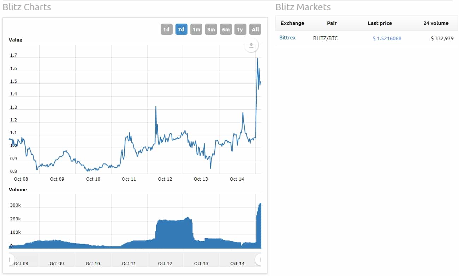Click the $ 1.5216068 last price link

point(387,38)
